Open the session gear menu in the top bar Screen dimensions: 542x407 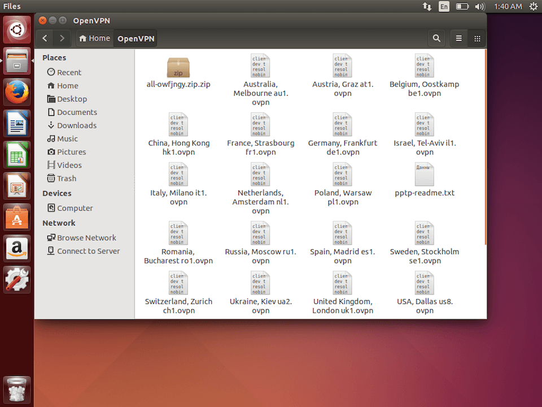[x=533, y=6]
